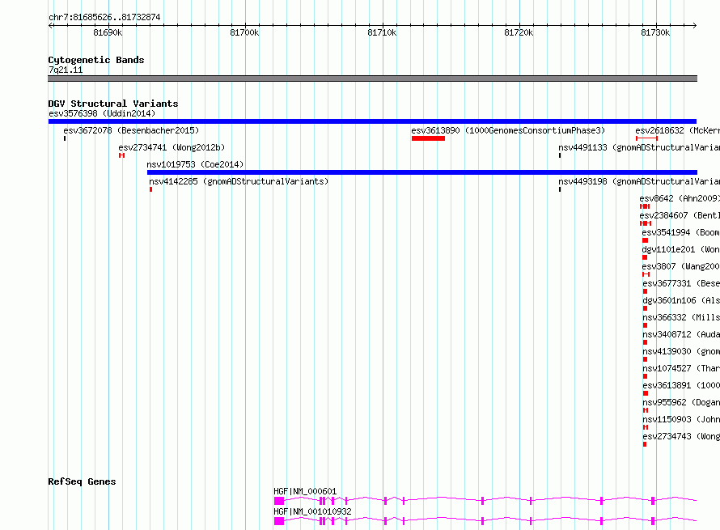The image size is (720, 530).
Task: Open the nsv1150903 variant label
Action: [x=681, y=419]
